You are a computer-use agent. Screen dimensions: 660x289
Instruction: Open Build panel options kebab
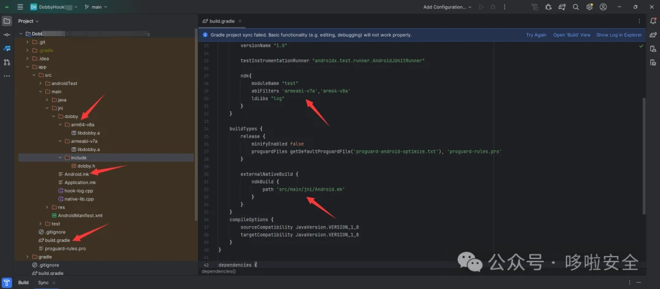coord(629,283)
